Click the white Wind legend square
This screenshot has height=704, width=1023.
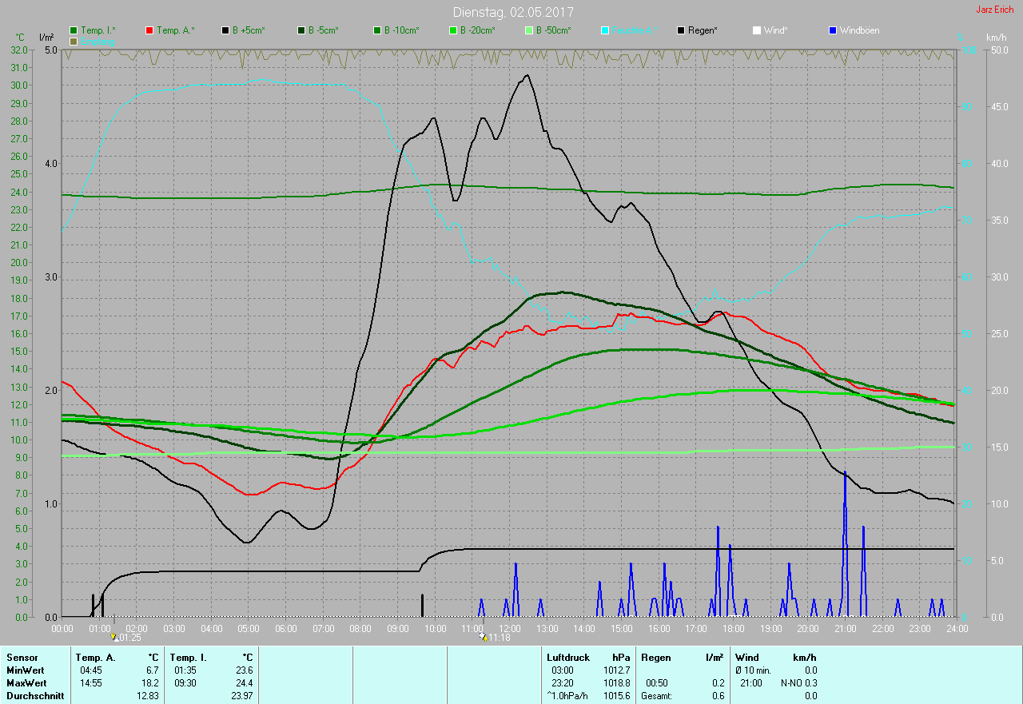[x=757, y=30]
